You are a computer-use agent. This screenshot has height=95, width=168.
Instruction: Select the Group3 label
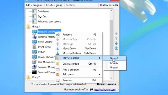36,26
